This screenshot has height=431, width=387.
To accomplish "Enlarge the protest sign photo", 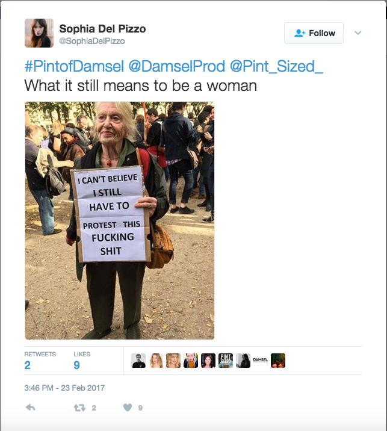I will [x=120, y=220].
